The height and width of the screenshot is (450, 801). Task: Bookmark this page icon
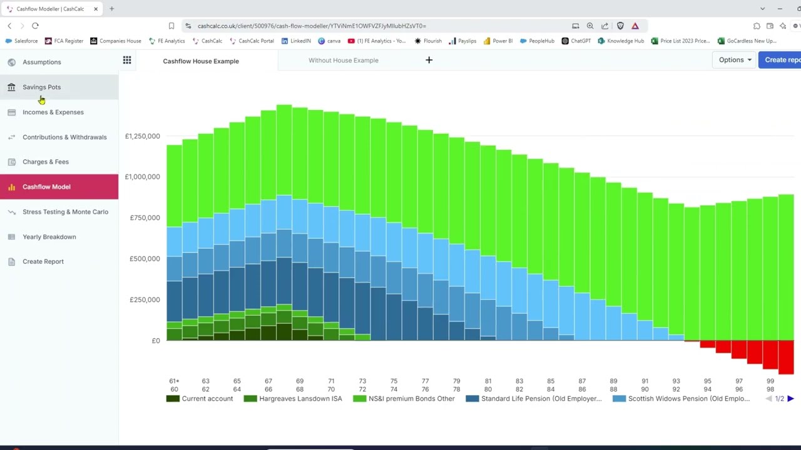(171, 26)
